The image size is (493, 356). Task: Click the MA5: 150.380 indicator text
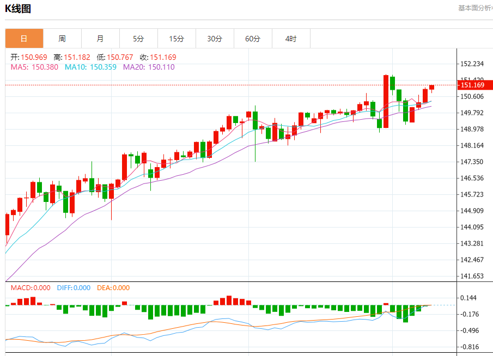pos(34,67)
